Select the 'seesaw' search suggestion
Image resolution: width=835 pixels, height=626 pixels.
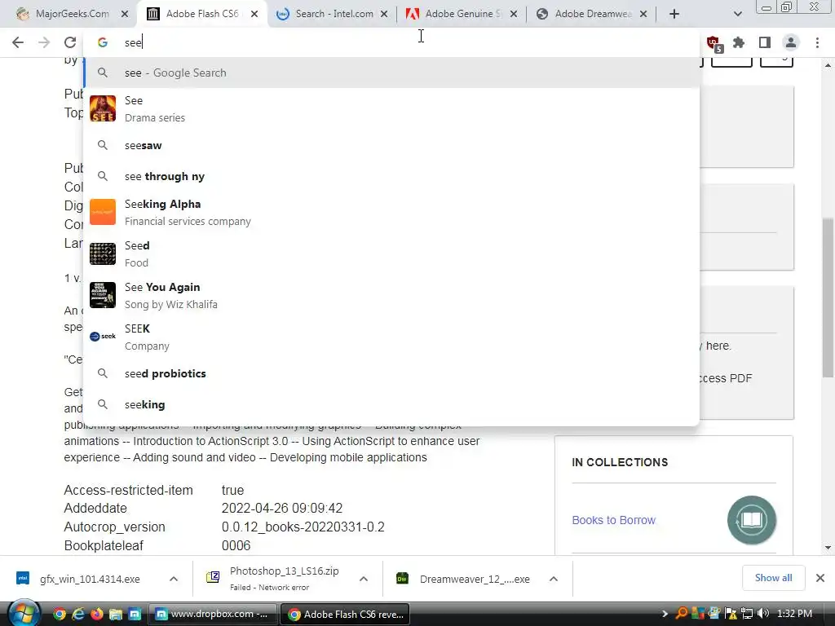[391, 145]
